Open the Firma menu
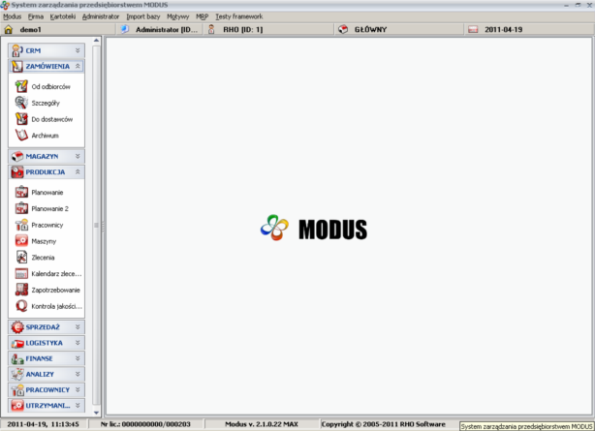The width and height of the screenshot is (595, 431). point(36,16)
